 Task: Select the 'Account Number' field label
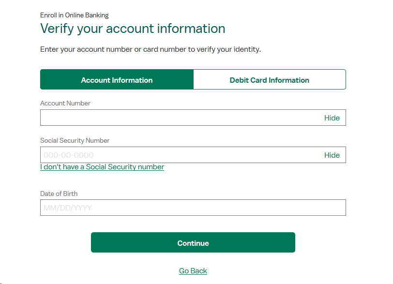[65, 103]
